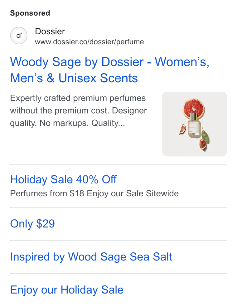Screen dimensions: 237x306
Task: Click the 'Men's & Unisex Scents' headline line
Action: [x=74, y=78]
